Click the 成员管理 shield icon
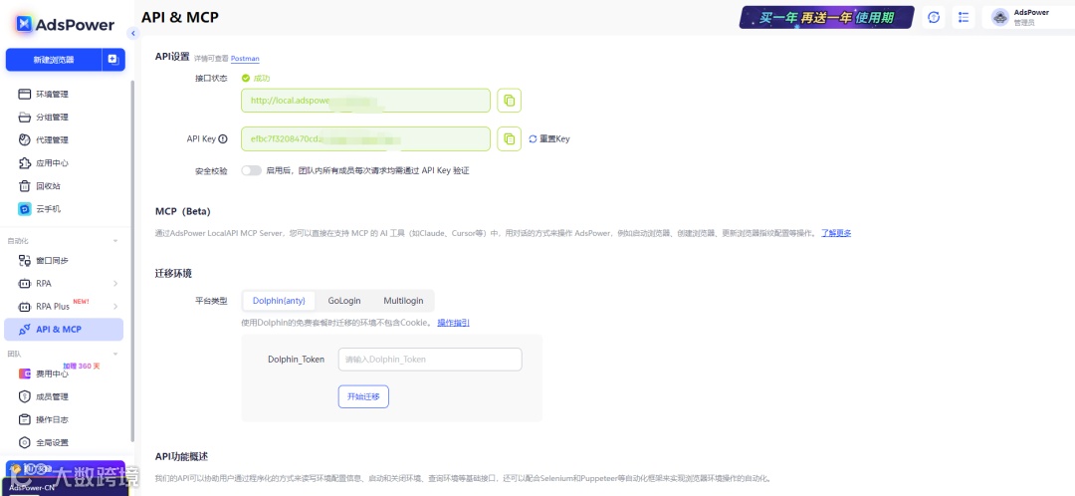 (25, 396)
